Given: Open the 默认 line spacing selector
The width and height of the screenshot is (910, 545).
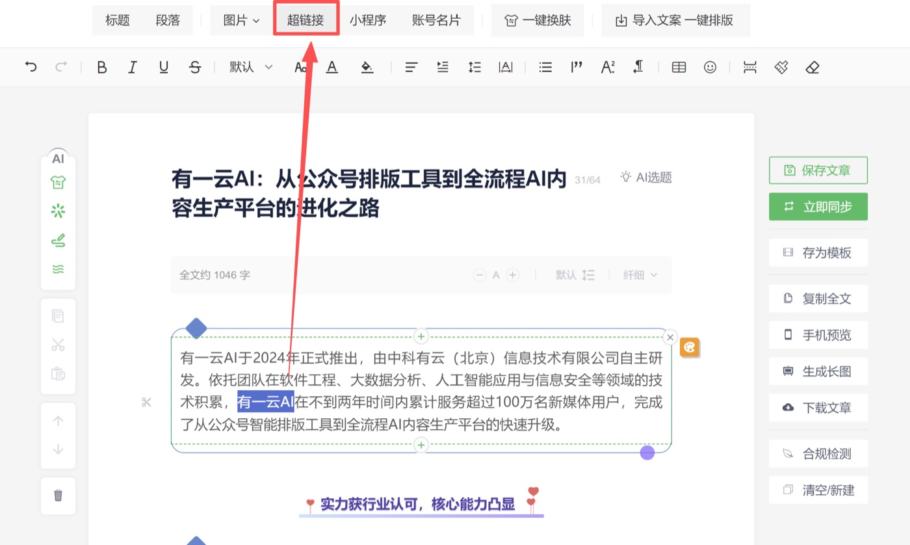Looking at the screenshot, I should 575,275.
